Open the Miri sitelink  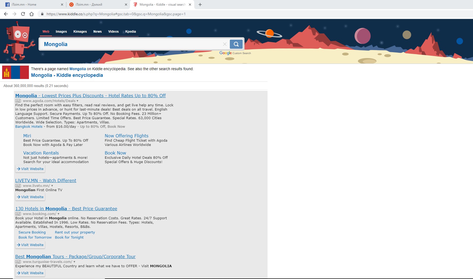27,136
